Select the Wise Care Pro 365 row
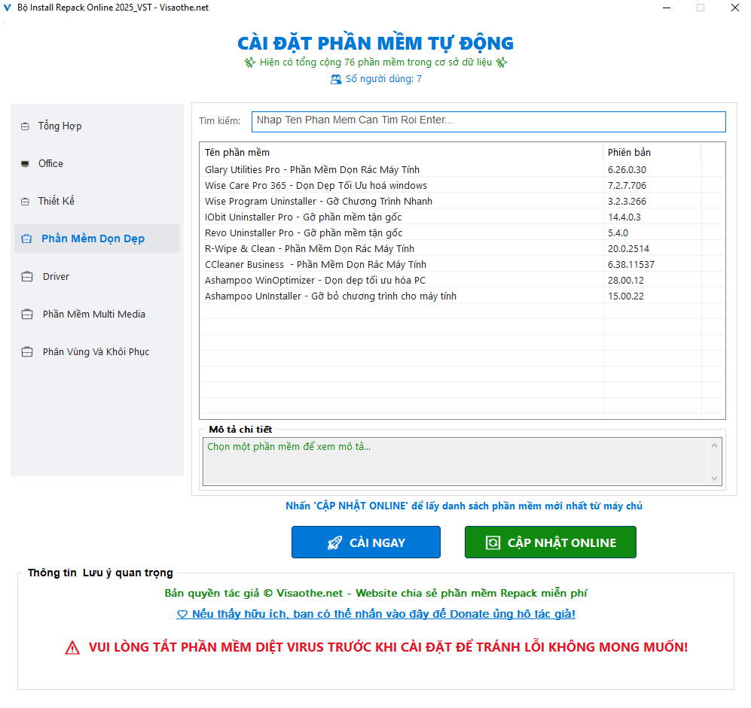This screenshot has width=751, height=708. (463, 186)
